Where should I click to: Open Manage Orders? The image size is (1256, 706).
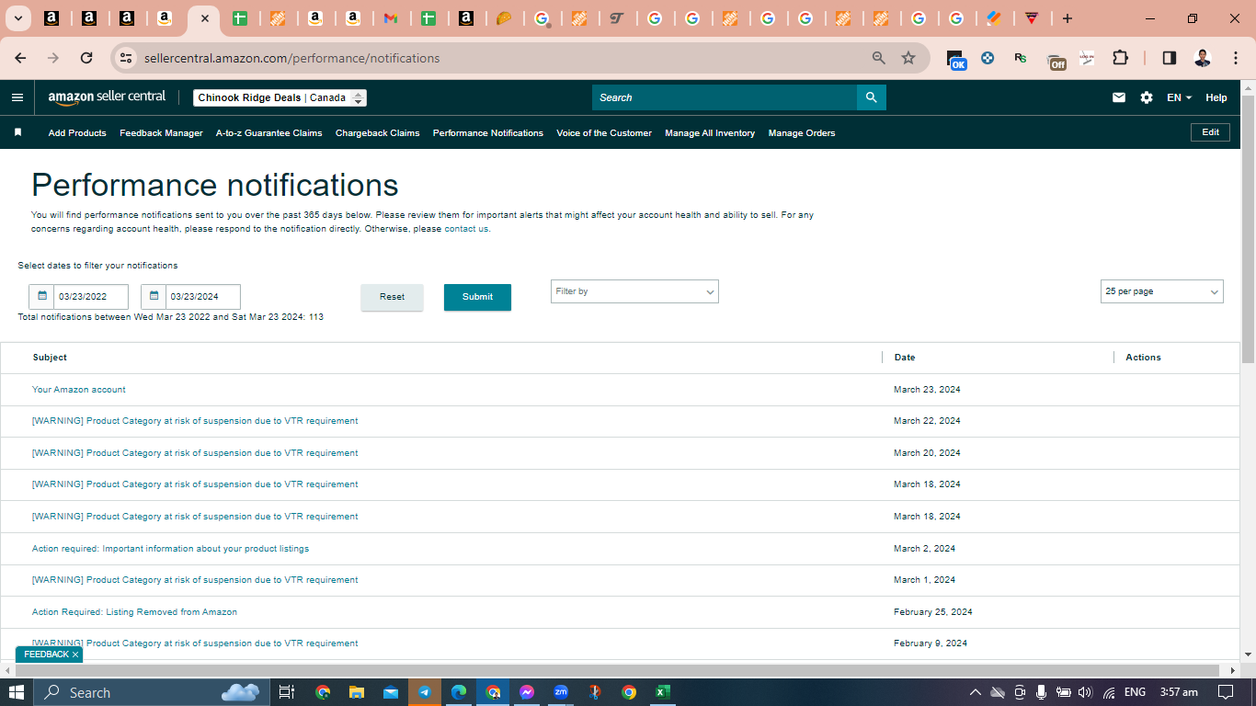(802, 133)
